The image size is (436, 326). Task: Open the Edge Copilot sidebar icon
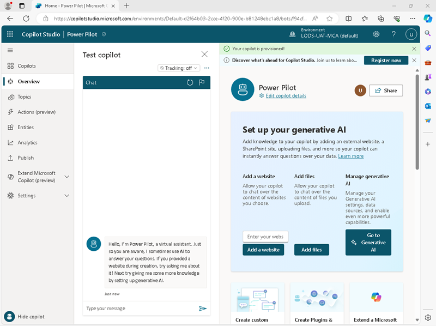pyautogui.click(x=428, y=19)
